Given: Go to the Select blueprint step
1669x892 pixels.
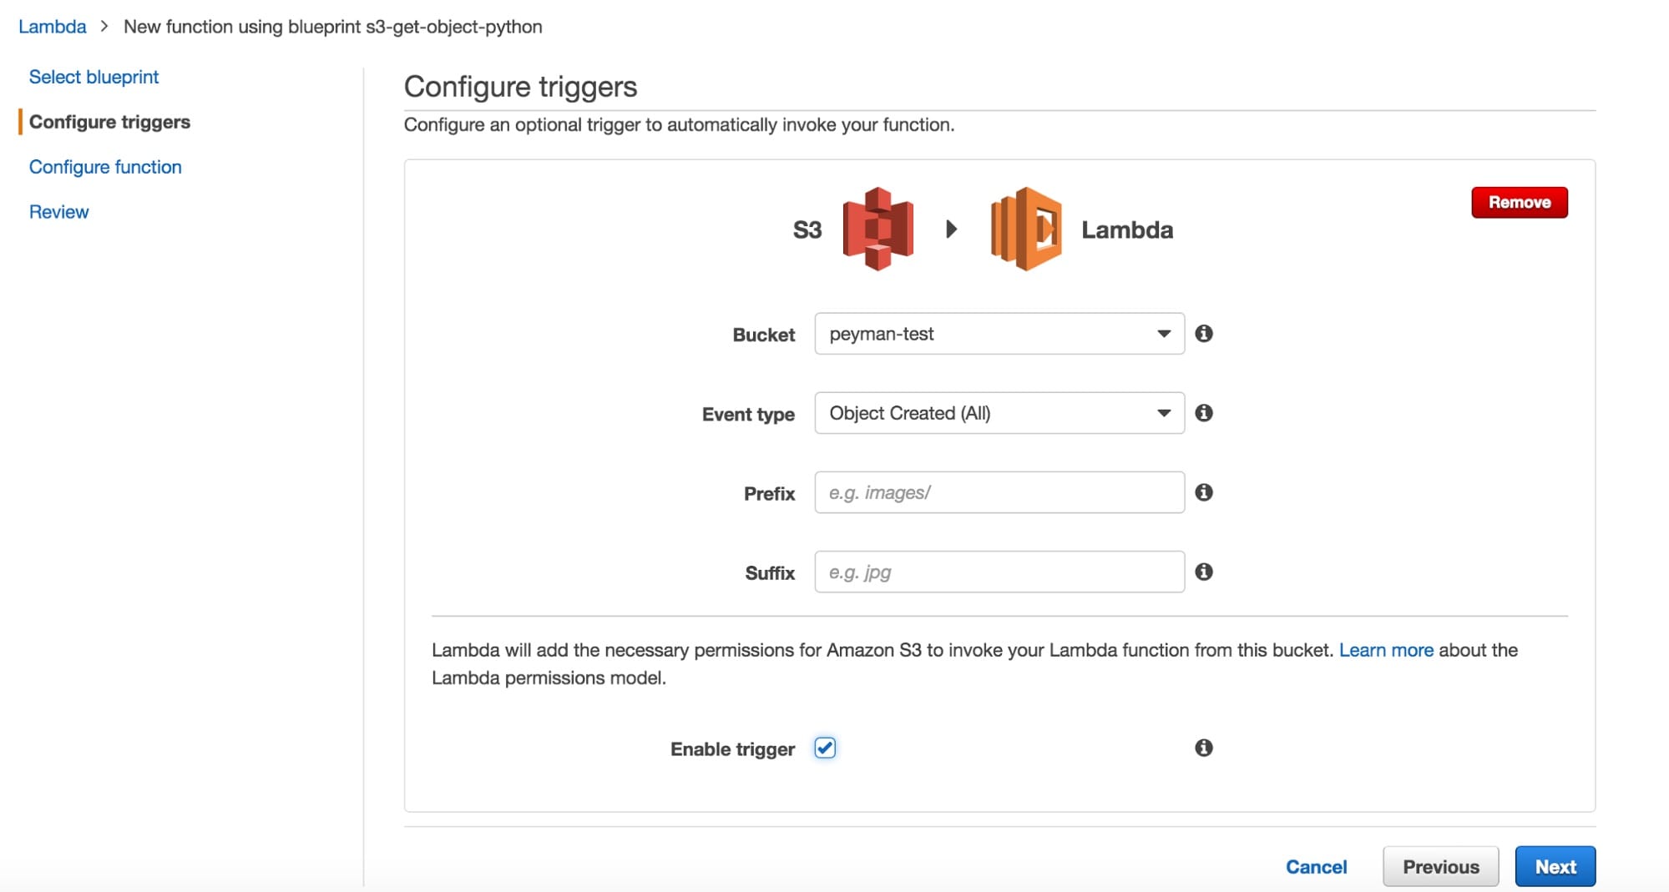Looking at the screenshot, I should tap(94, 77).
